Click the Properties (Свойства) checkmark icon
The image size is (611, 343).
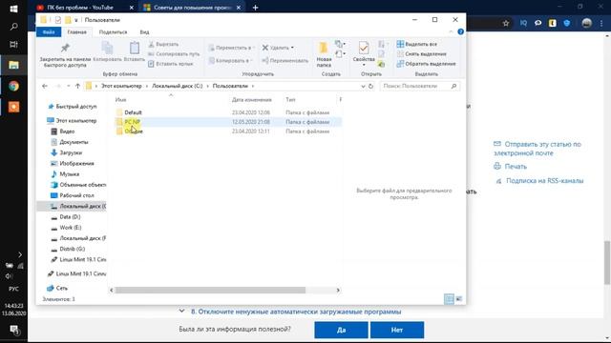[364, 48]
